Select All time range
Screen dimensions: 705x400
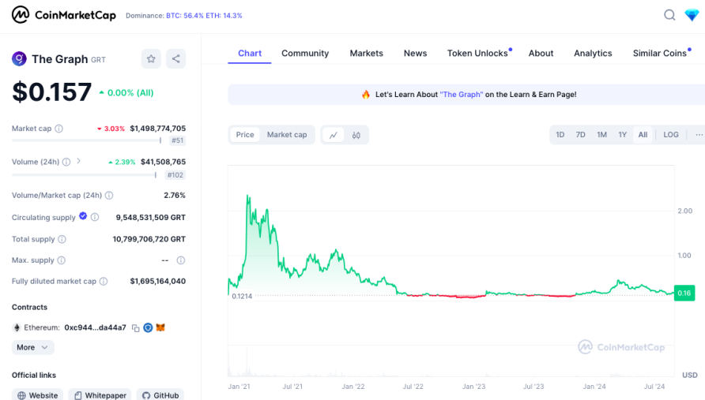coord(643,135)
